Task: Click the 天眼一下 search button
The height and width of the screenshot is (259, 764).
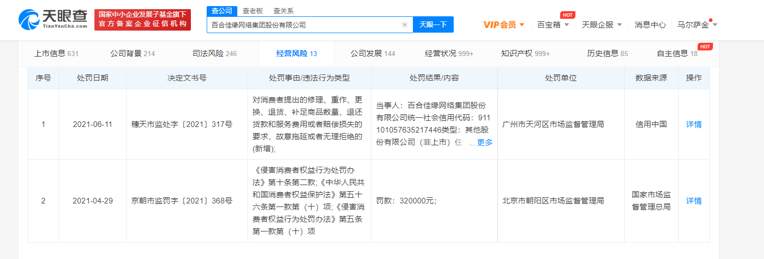Action: tap(433, 24)
